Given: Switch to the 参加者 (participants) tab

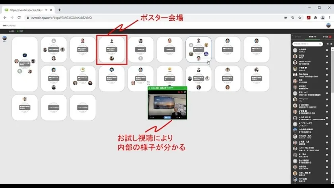Looking at the screenshot, I should (312, 37).
